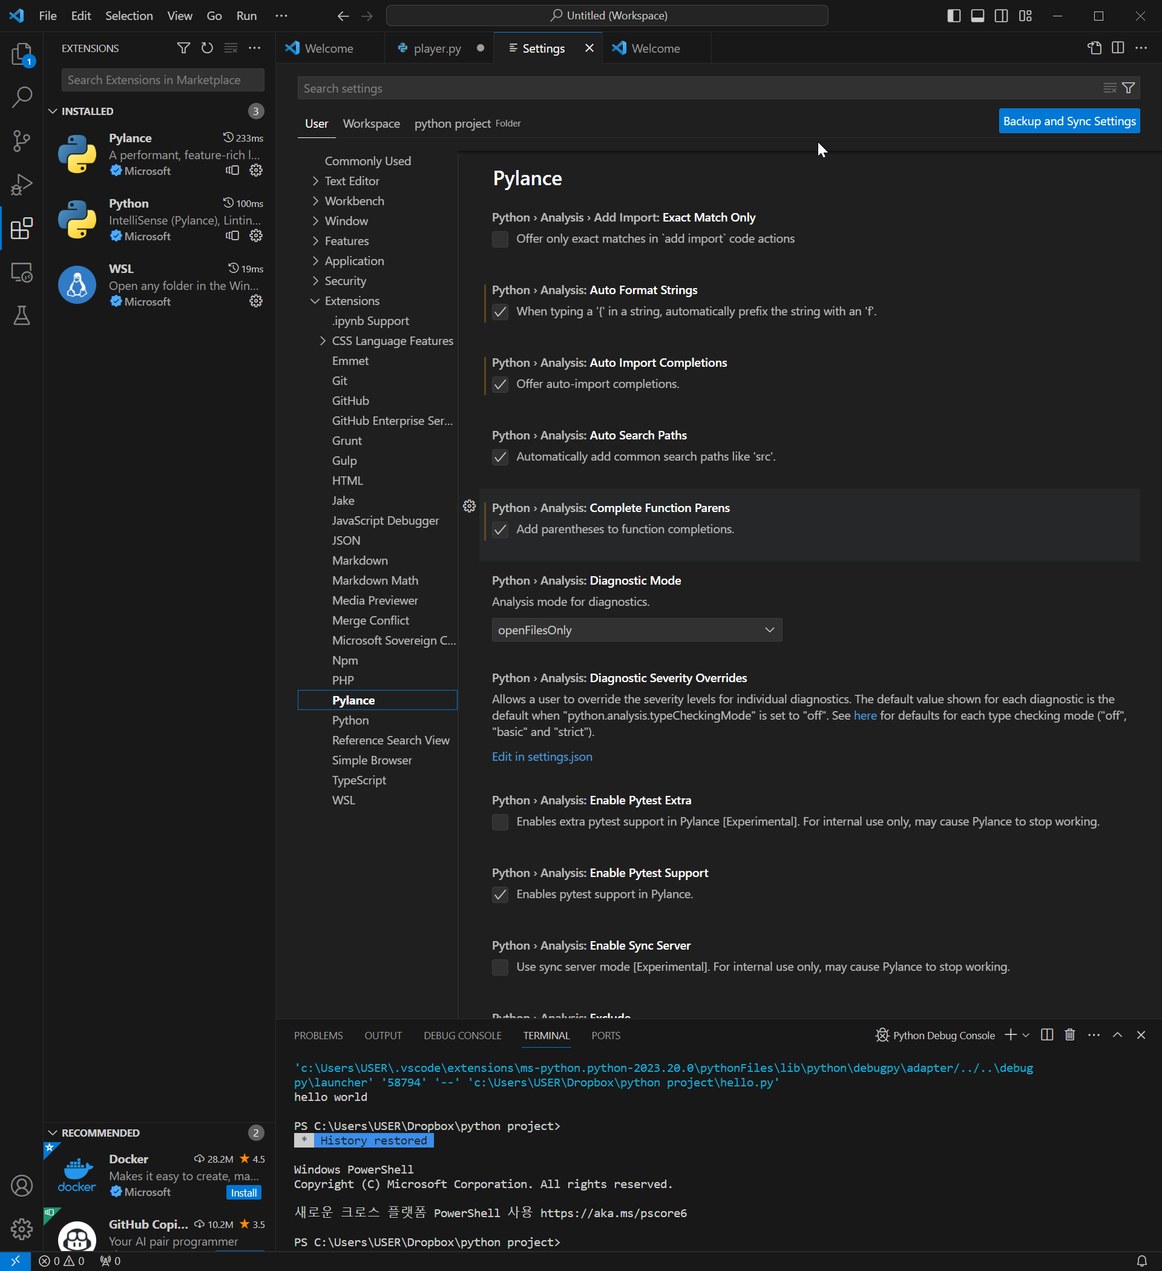Uncheck Enable Pytest Support
The width and height of the screenshot is (1162, 1271).
tap(500, 895)
